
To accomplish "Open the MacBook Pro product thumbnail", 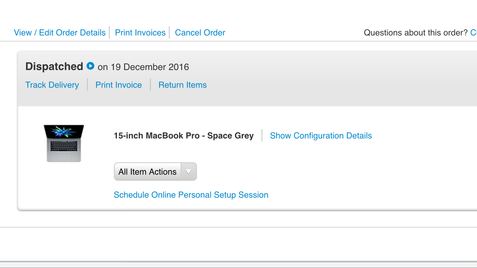I will click(x=64, y=143).
